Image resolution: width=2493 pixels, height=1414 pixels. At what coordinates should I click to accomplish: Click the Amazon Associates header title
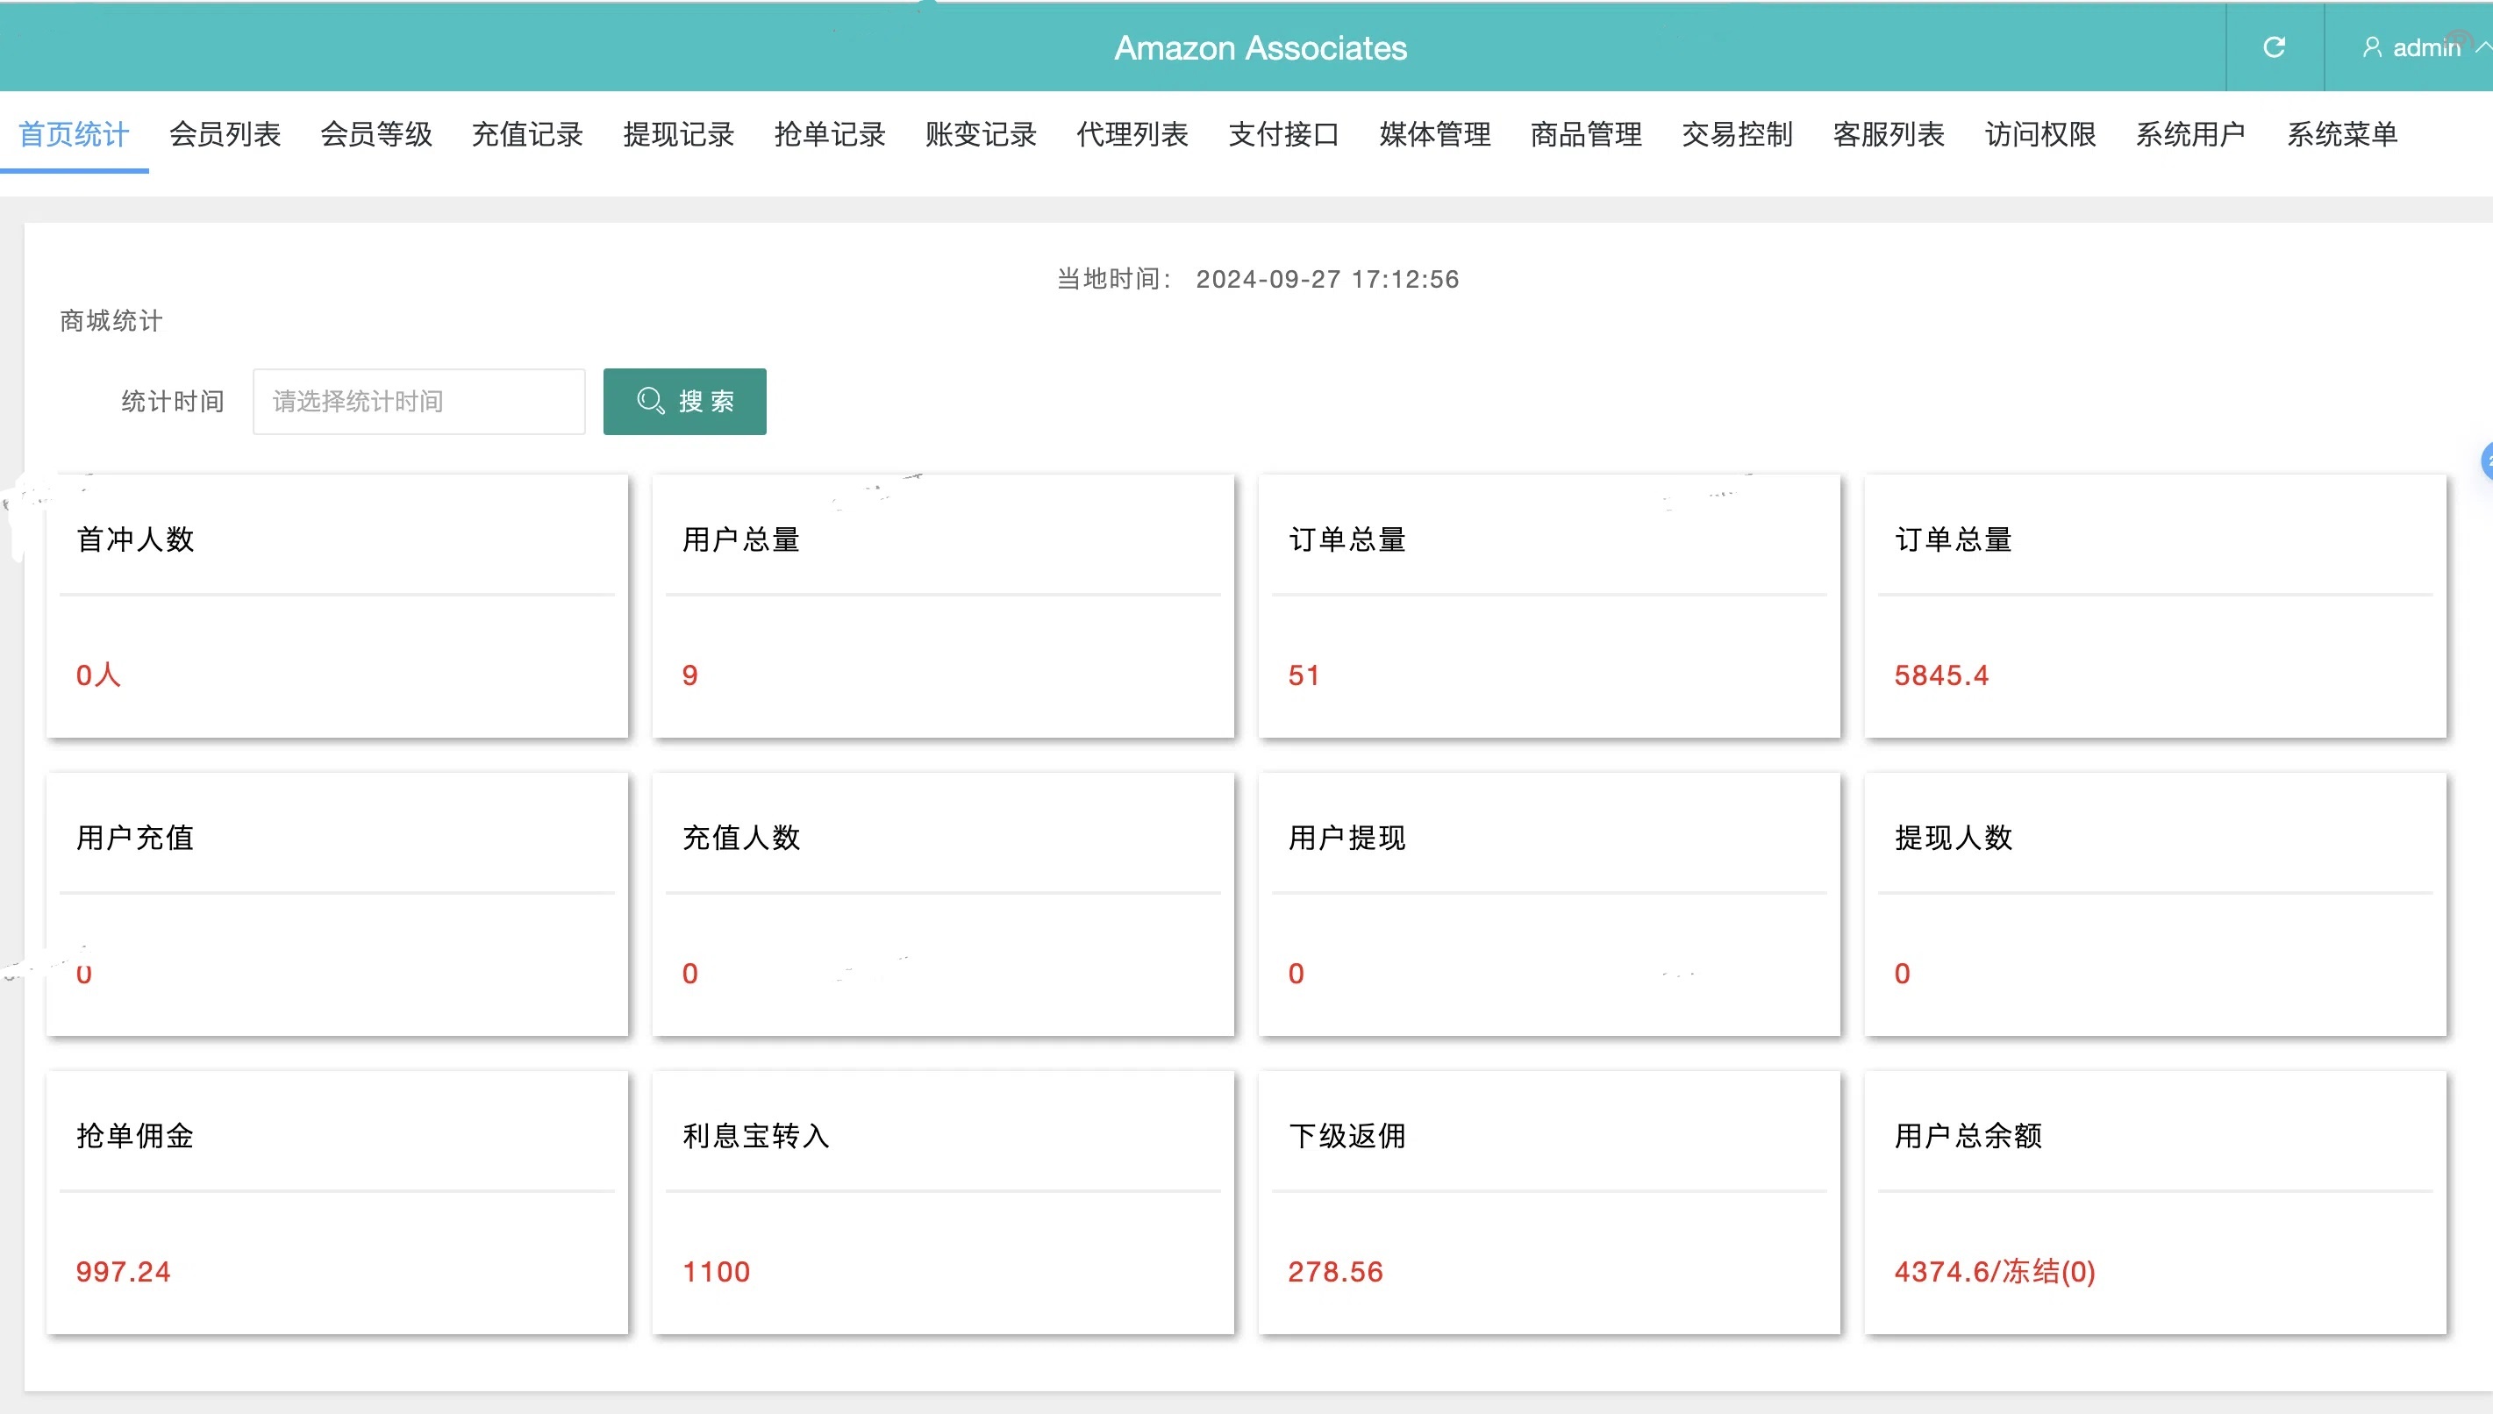(x=1260, y=47)
